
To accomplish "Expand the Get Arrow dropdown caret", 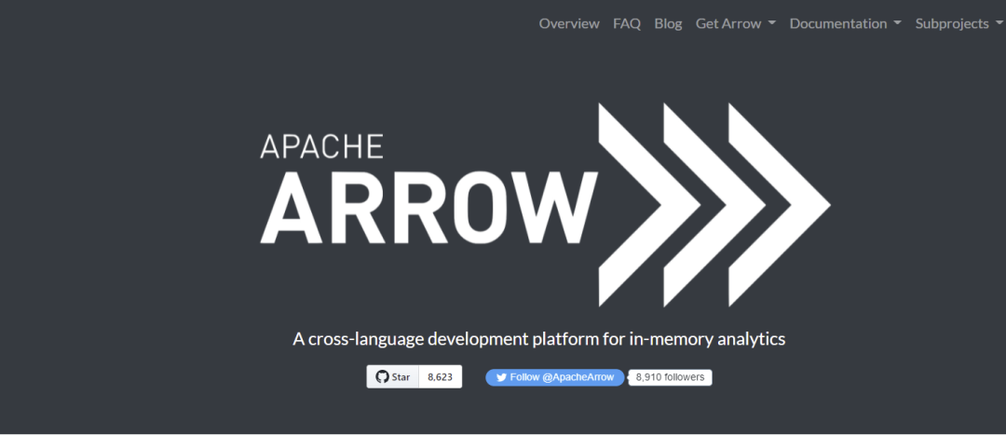I will point(772,23).
